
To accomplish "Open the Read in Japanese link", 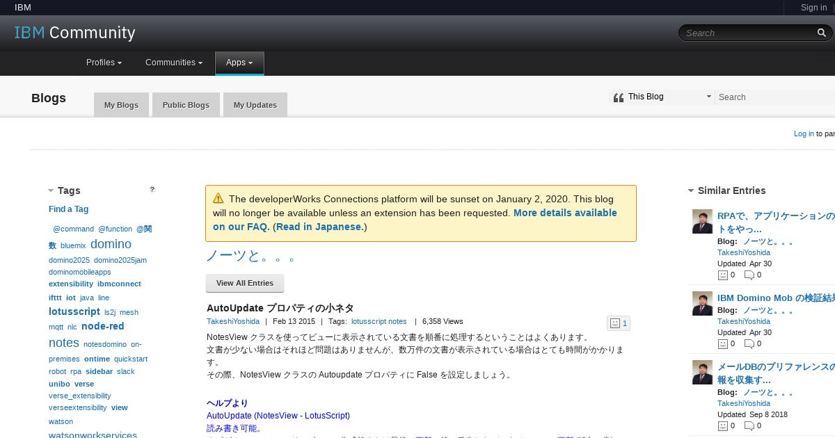I will (x=319, y=227).
